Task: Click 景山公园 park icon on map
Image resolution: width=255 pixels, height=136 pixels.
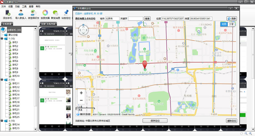Action: point(144,38)
